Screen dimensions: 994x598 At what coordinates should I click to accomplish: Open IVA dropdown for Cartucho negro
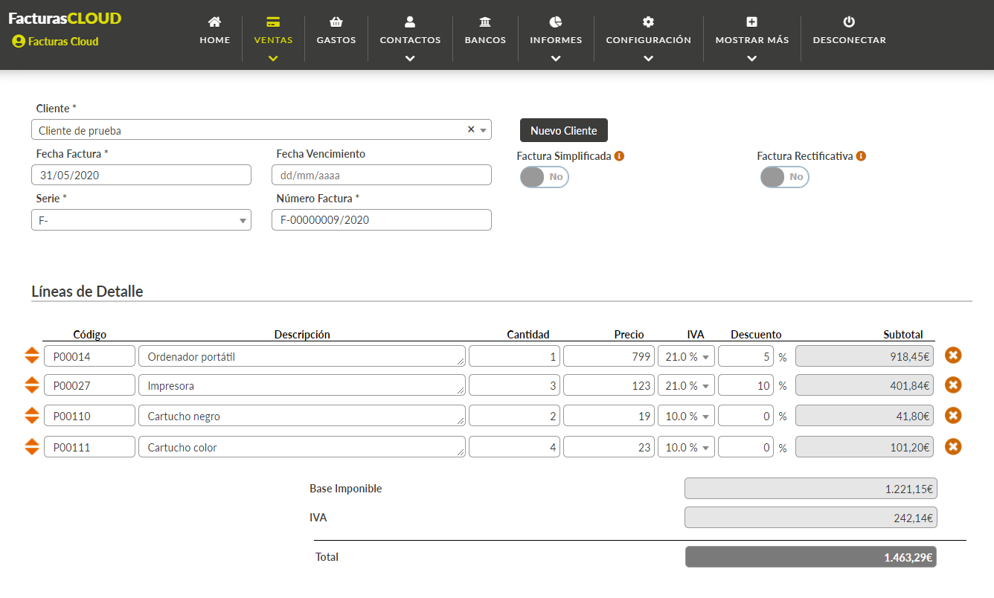coord(686,417)
